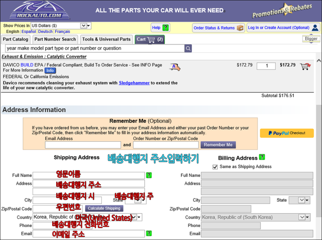Toggle Same as Shipping Address checkbox

coord(215,167)
